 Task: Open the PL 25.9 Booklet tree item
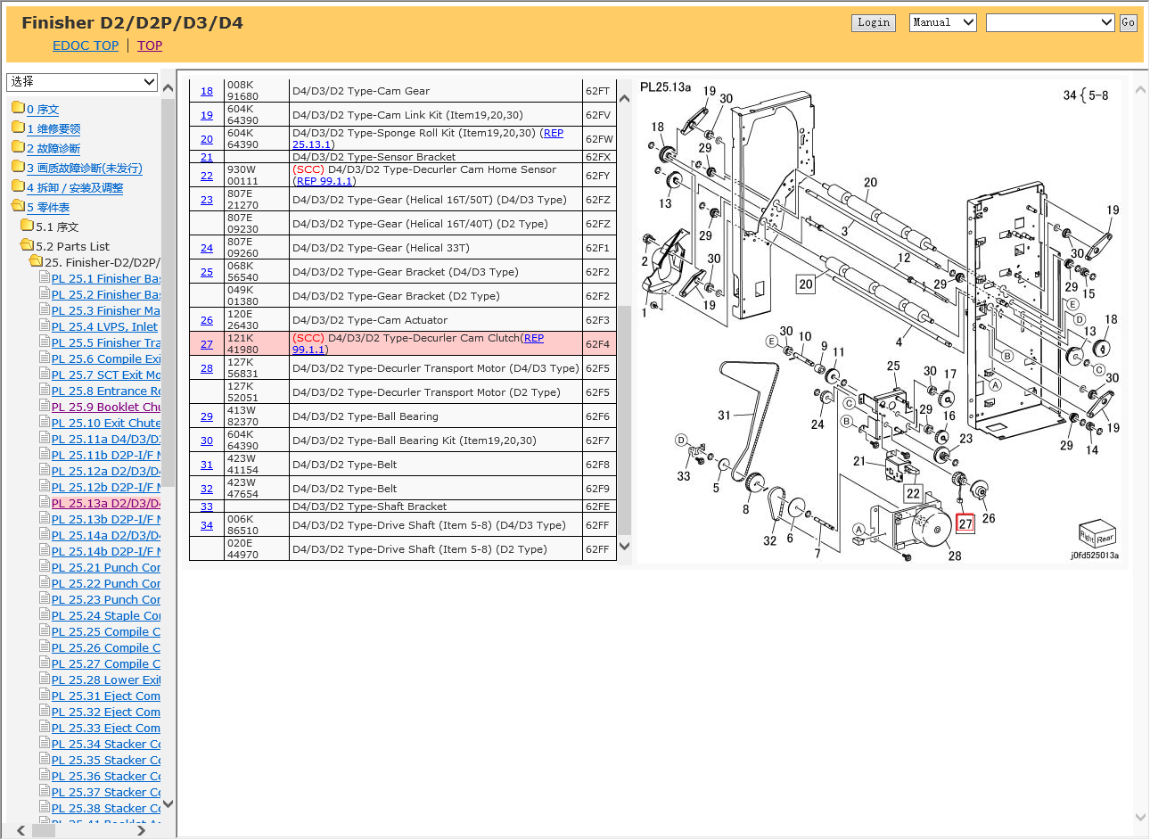[105, 407]
